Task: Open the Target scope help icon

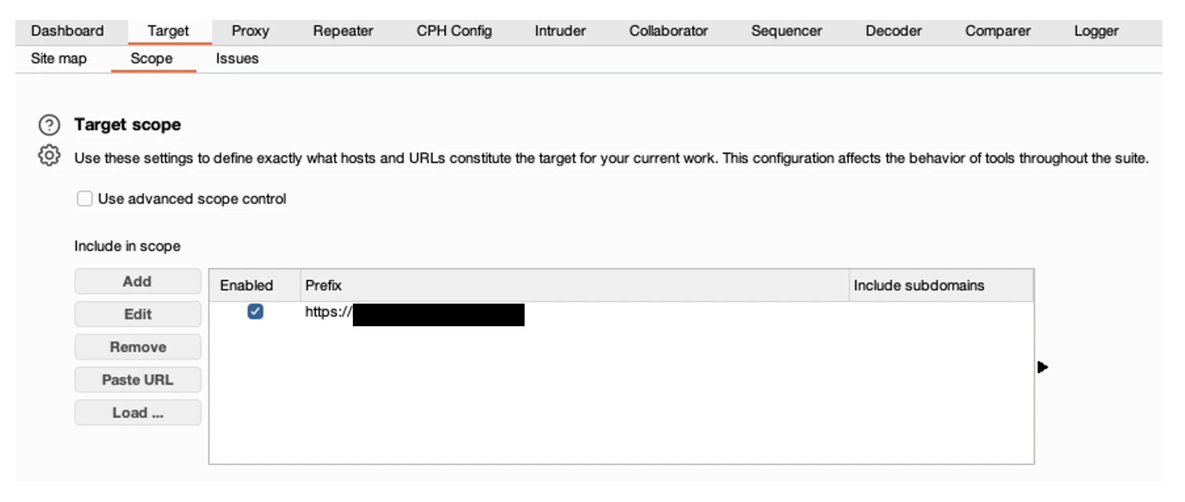Action: tap(49, 125)
